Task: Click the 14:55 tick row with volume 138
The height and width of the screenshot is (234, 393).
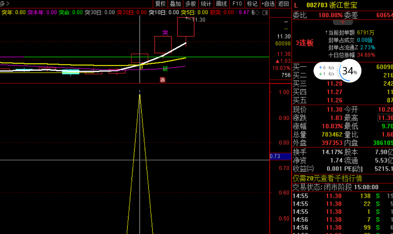Action: tap(343, 196)
